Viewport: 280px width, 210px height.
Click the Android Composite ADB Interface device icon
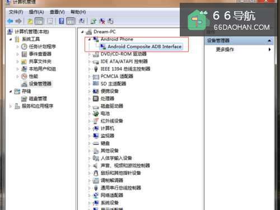tap(103, 46)
